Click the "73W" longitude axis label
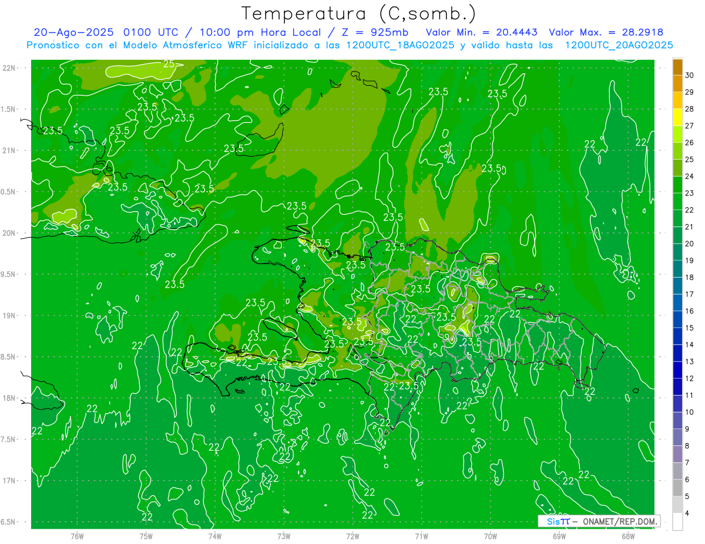 [x=284, y=536]
